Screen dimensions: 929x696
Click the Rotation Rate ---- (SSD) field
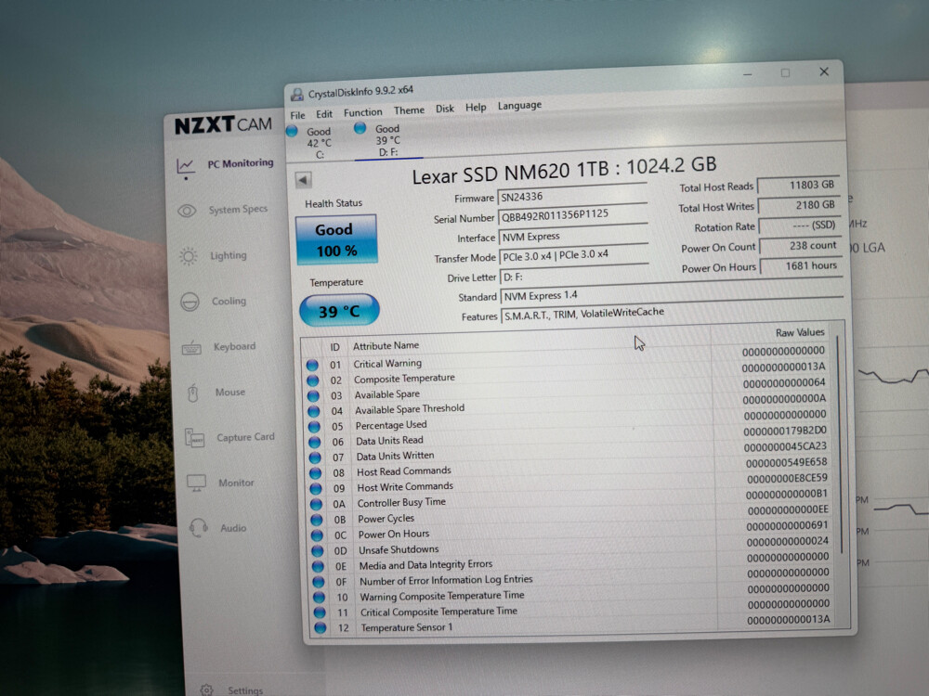pyautogui.click(x=800, y=226)
